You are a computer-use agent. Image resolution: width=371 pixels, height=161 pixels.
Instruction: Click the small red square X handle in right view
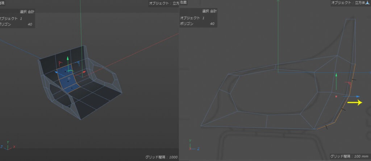click(336, 96)
